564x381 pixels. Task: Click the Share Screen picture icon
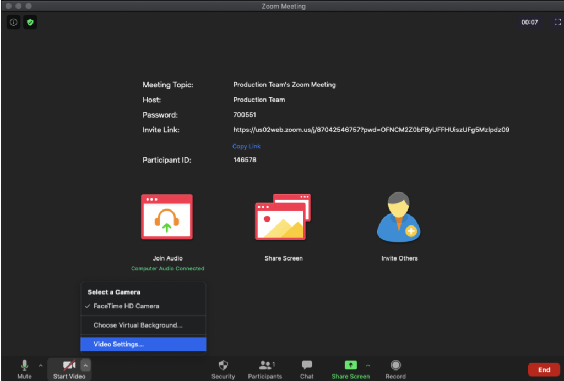pos(283,217)
